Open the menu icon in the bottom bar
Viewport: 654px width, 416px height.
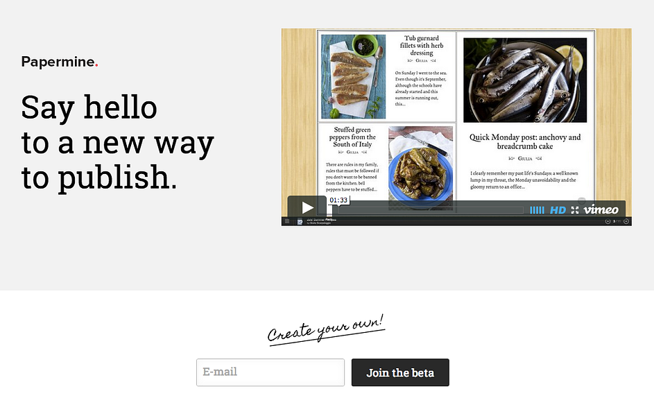(x=287, y=221)
